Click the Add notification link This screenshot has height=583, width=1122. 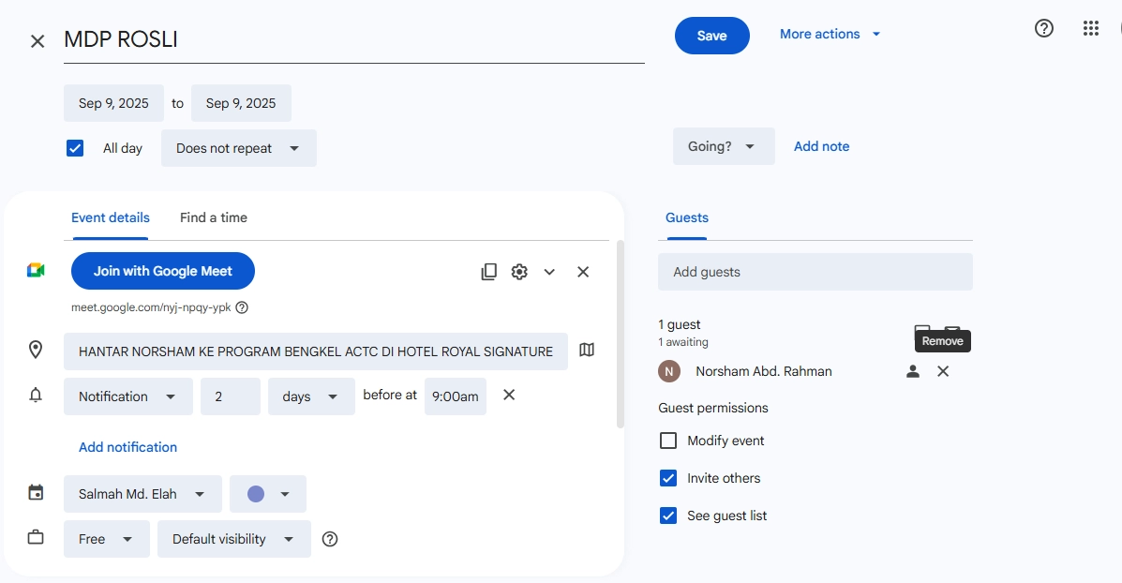[x=127, y=447]
